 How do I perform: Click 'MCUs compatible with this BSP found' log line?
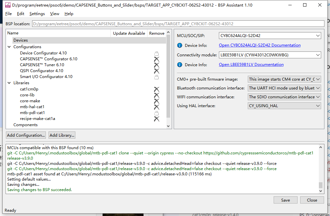click(x=50, y=147)
